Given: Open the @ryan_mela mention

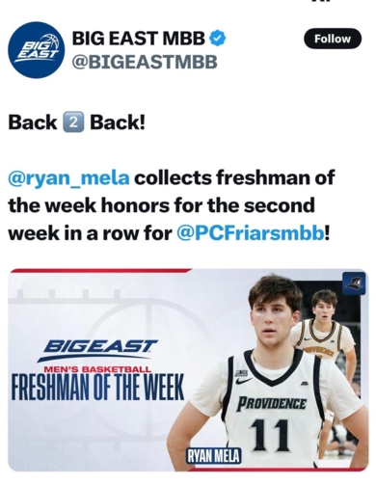Looking at the screenshot, I should pos(69,177).
